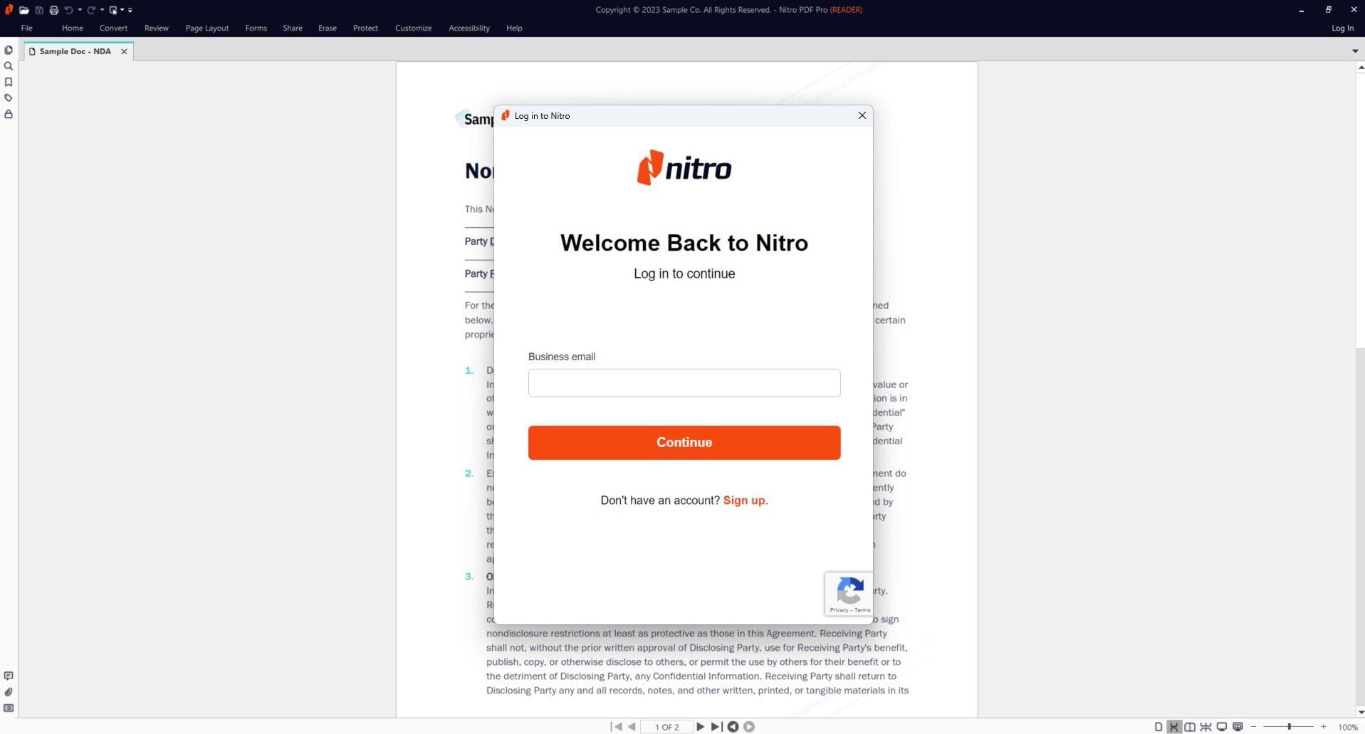This screenshot has height=734, width=1365.
Task: Click the Presentation mode icon in status bar
Action: [1238, 727]
